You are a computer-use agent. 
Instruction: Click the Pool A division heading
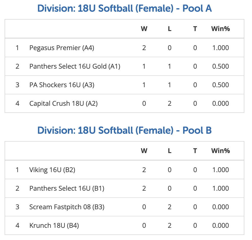[124, 8]
